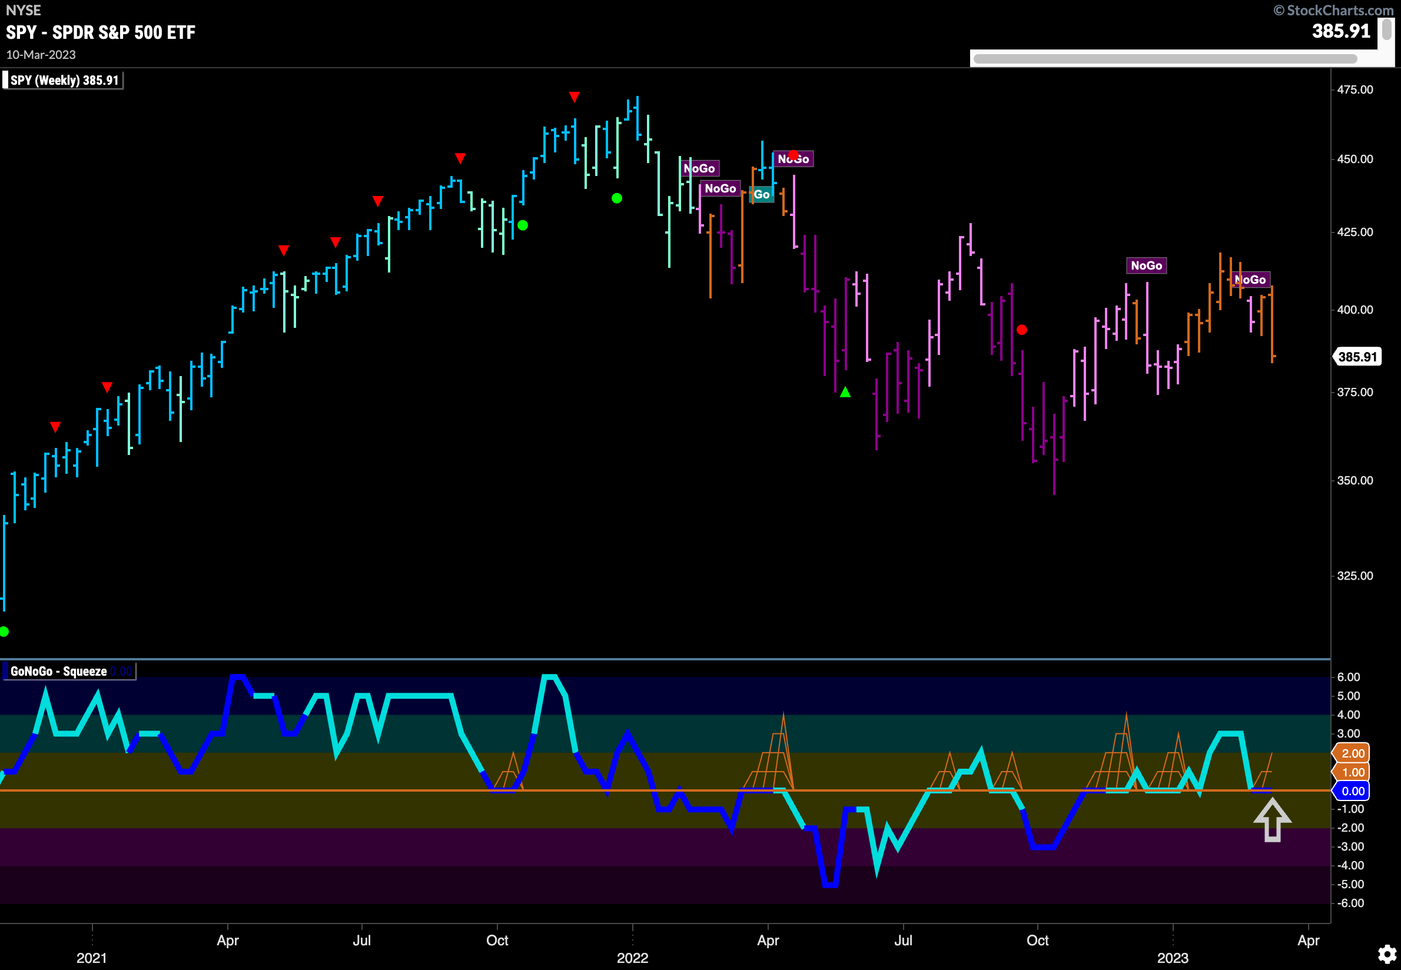Click the red down triangle near June 2021
Screen dimensions: 1401x970
pos(336,242)
